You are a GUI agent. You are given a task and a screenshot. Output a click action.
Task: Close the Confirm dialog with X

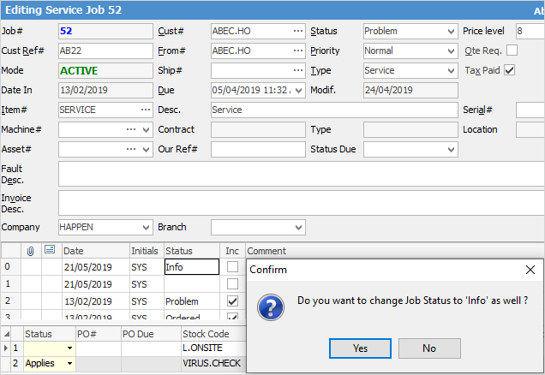530,270
